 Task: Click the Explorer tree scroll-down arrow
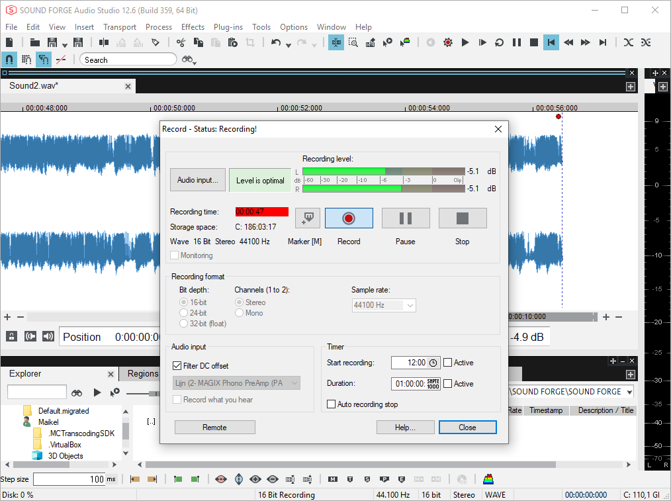tap(125, 453)
